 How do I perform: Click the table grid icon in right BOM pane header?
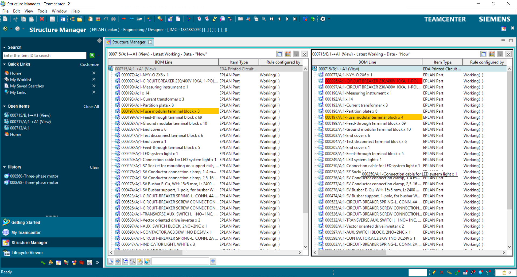click(x=492, y=54)
